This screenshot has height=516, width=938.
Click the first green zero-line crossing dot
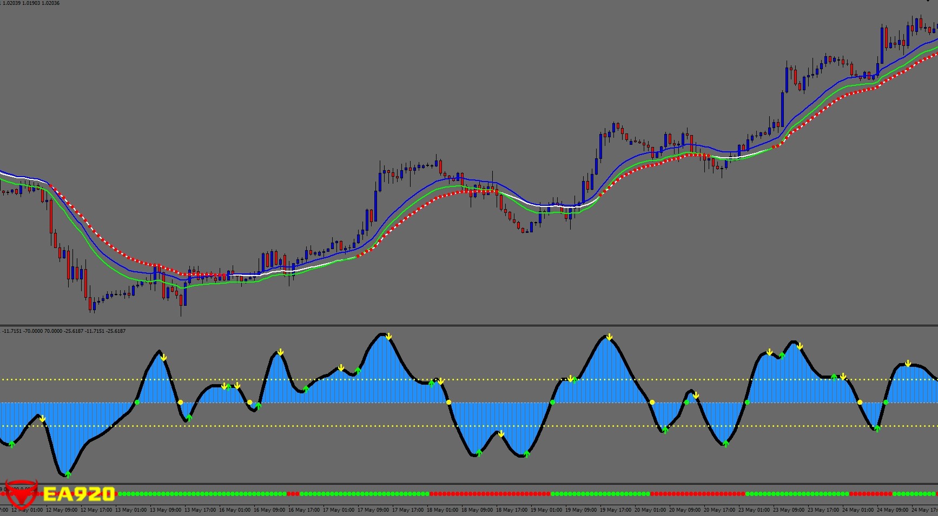tap(137, 402)
